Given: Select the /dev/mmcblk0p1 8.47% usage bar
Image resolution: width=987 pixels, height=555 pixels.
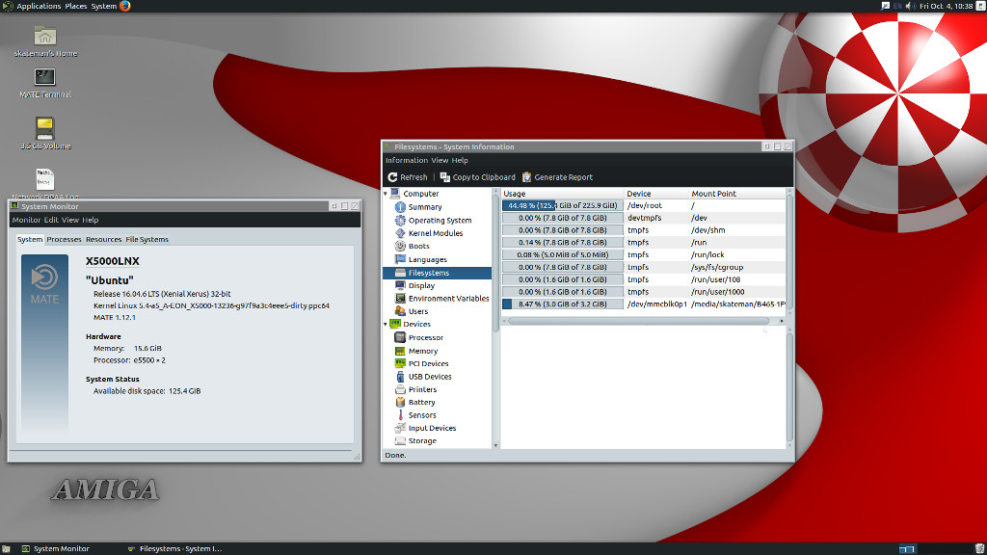Looking at the screenshot, I should (562, 304).
